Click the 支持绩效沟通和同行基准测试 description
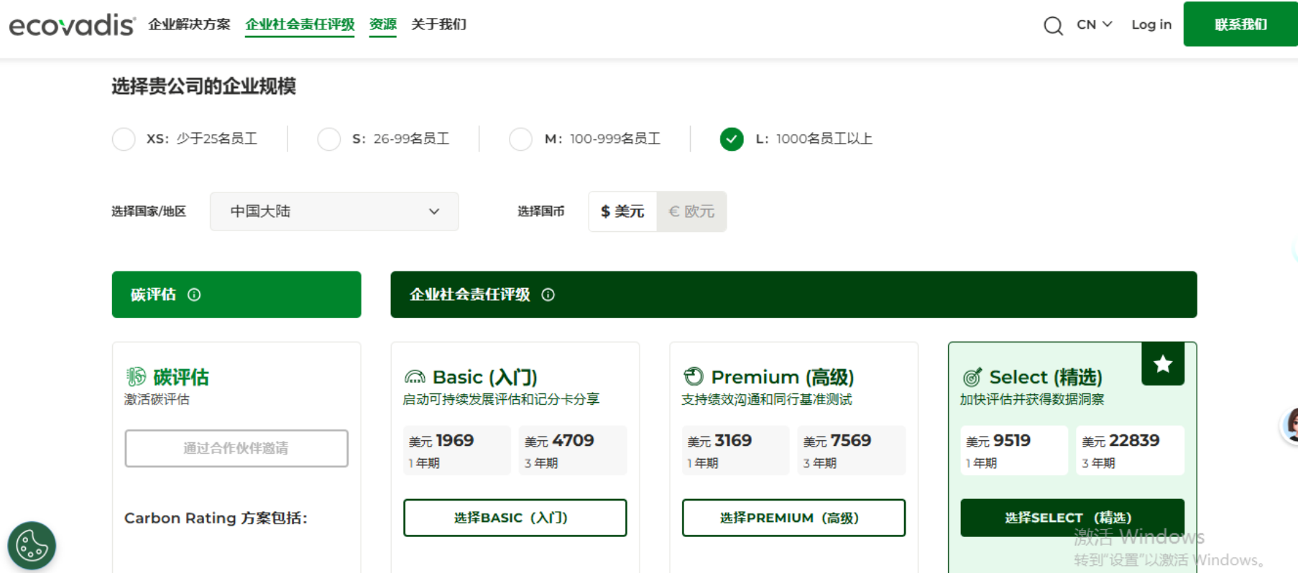The height and width of the screenshot is (573, 1298). point(767,399)
